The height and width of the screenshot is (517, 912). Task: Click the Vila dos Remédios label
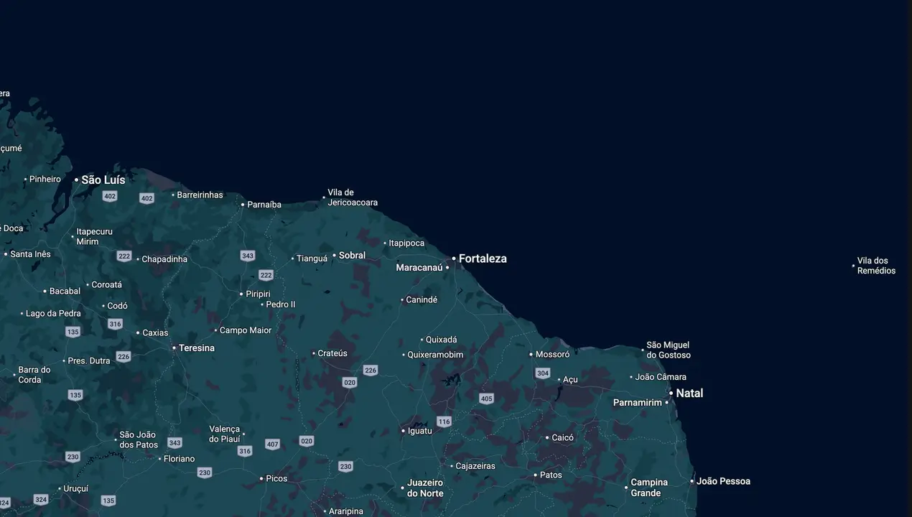tap(876, 266)
